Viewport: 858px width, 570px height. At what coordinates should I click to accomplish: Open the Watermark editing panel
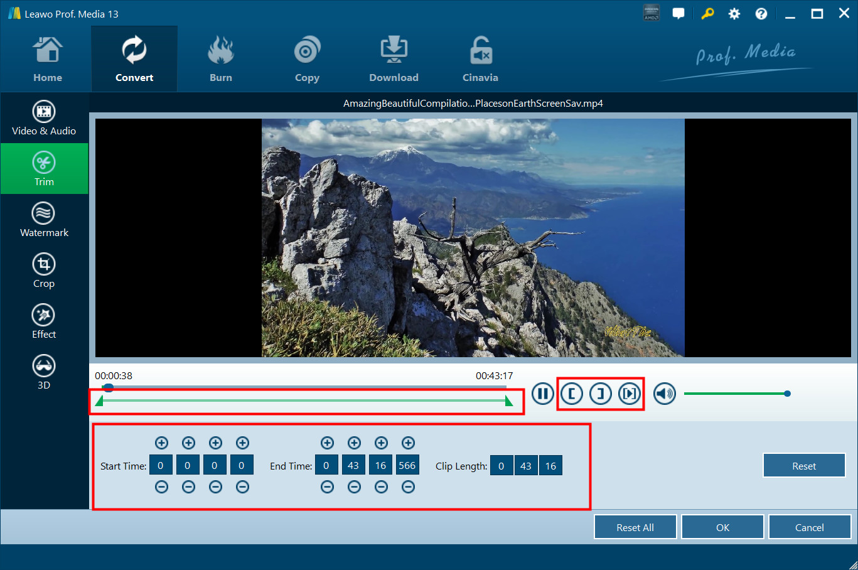tap(44, 220)
